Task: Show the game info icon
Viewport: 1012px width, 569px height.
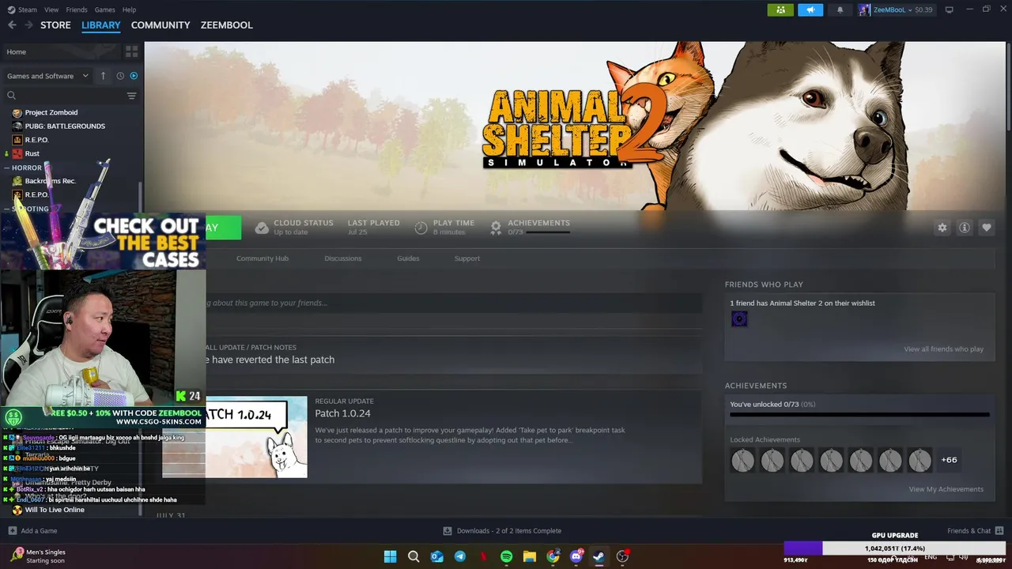Action: point(964,228)
